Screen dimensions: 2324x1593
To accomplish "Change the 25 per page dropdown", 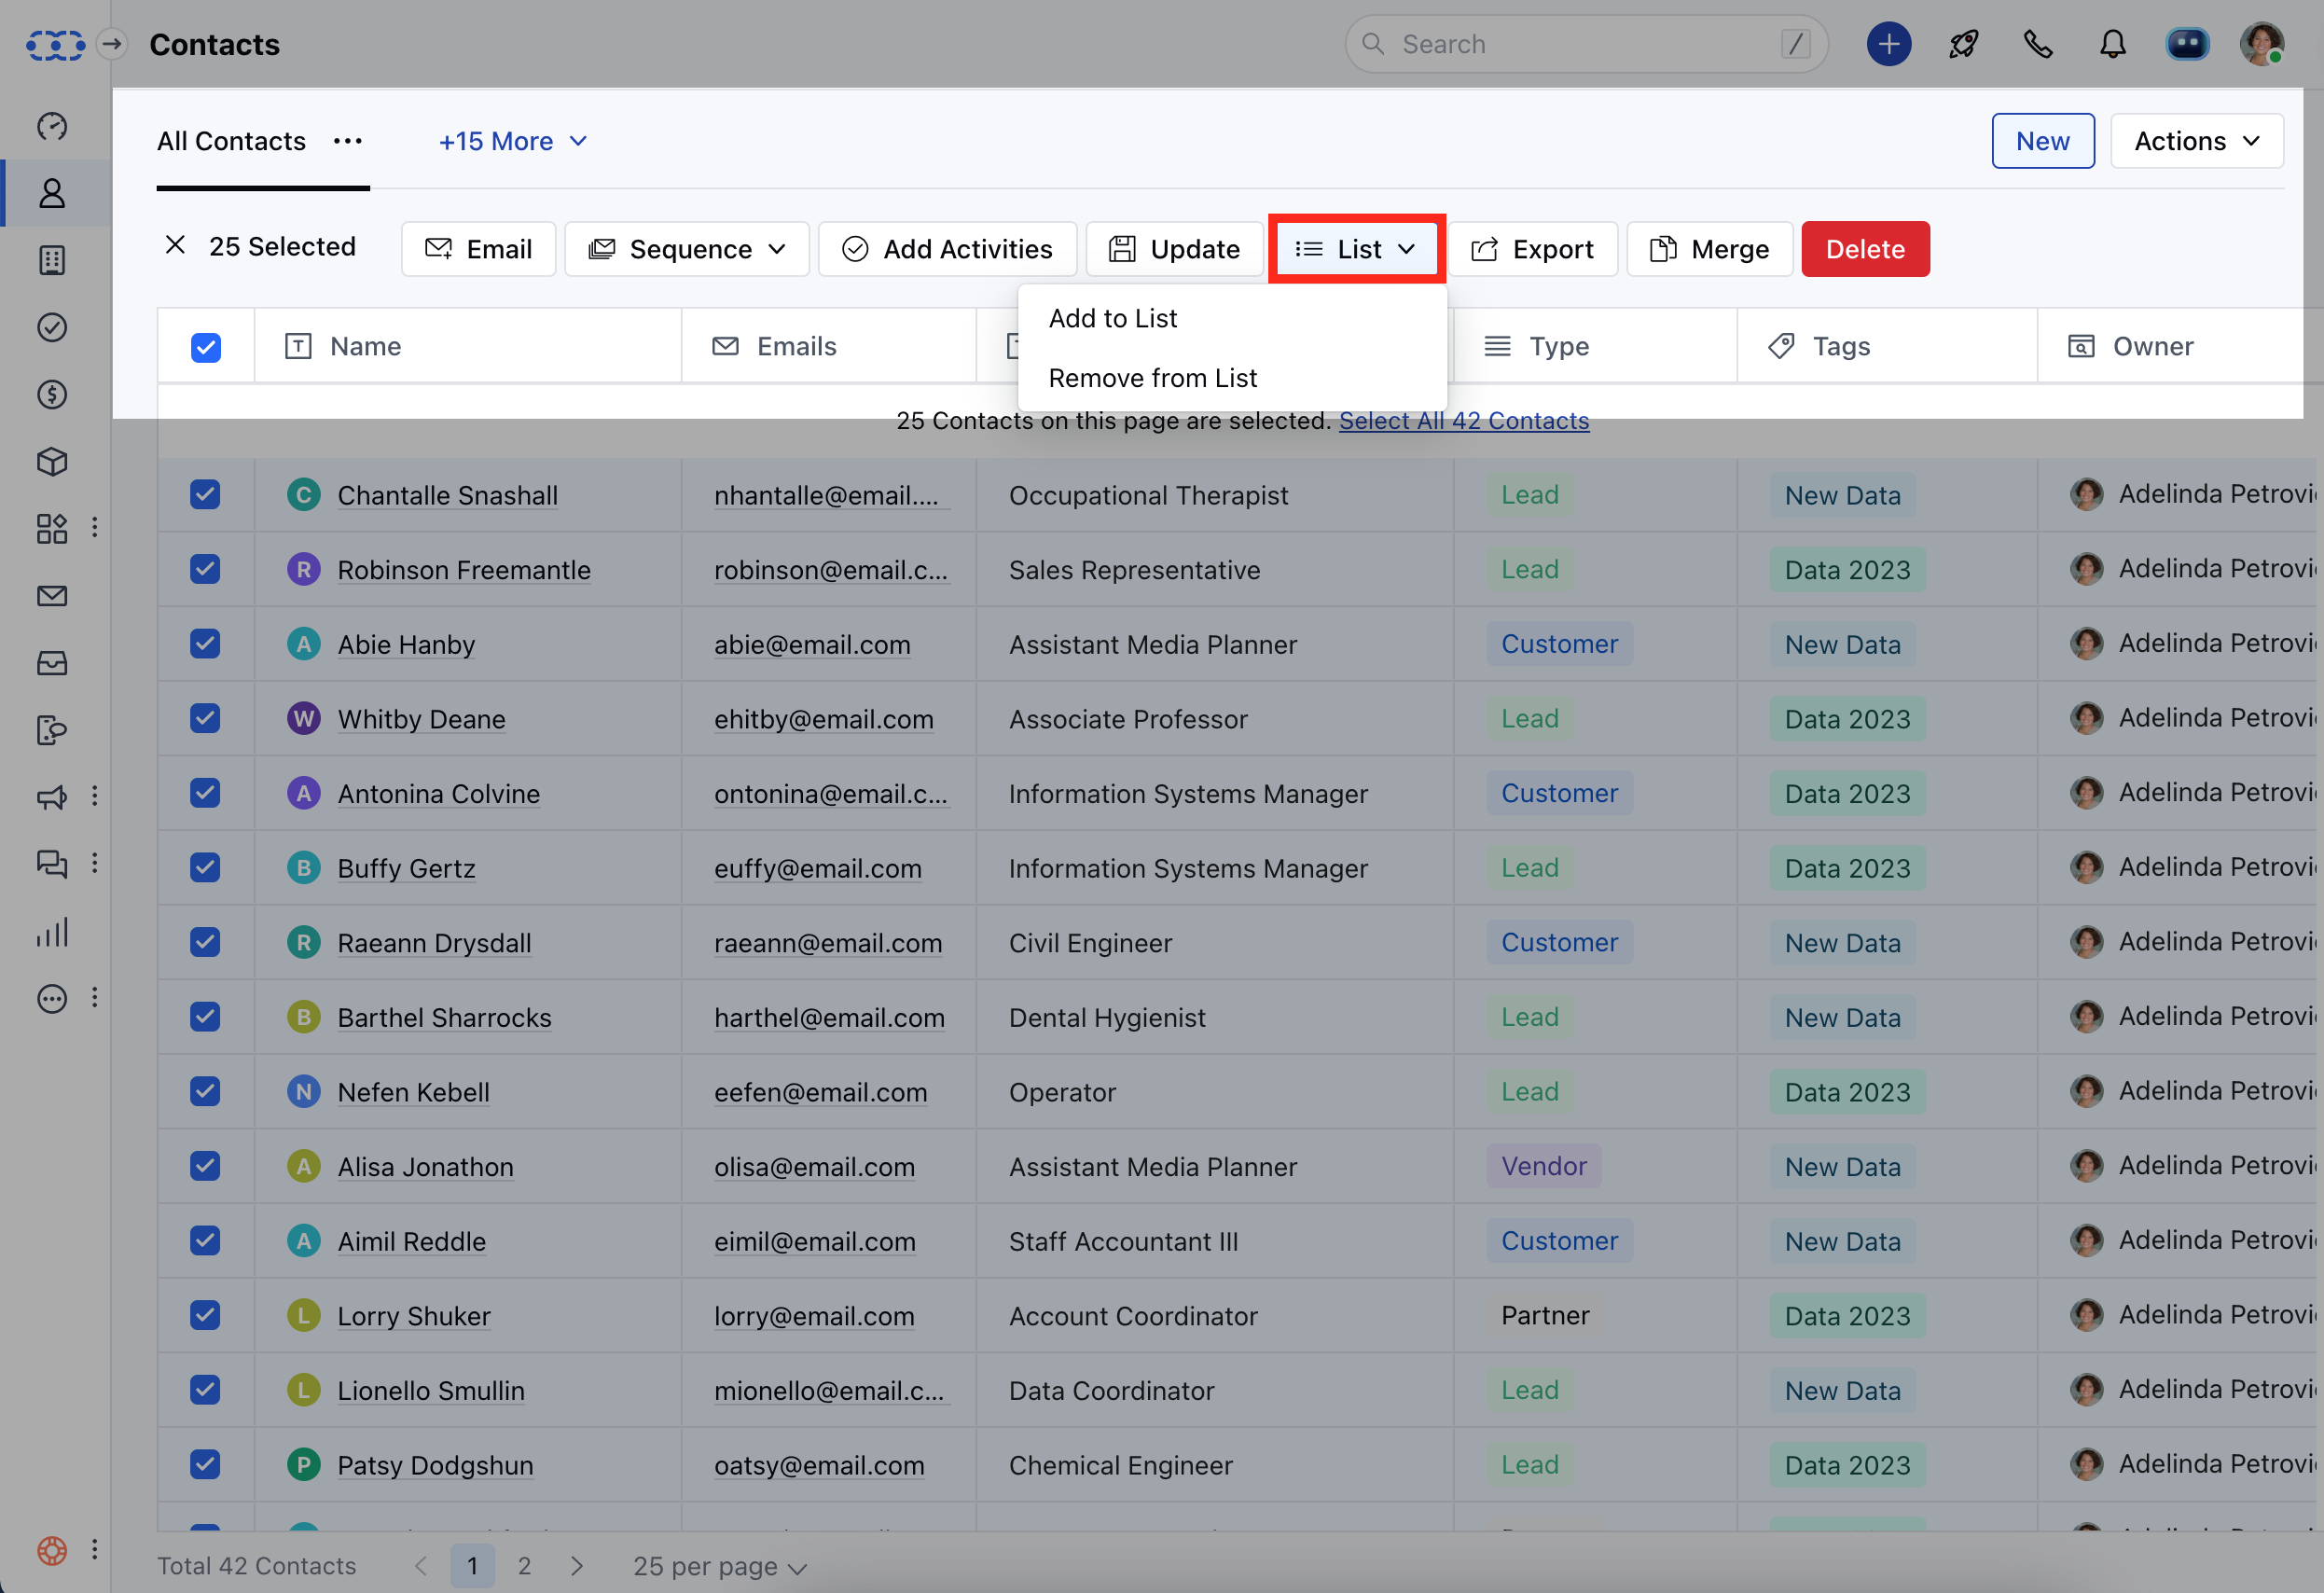I will click(719, 1566).
